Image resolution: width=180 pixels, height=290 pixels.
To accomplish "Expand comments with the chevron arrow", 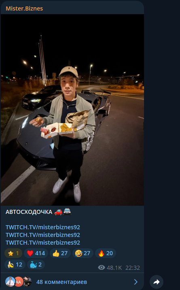I will 136,282.
